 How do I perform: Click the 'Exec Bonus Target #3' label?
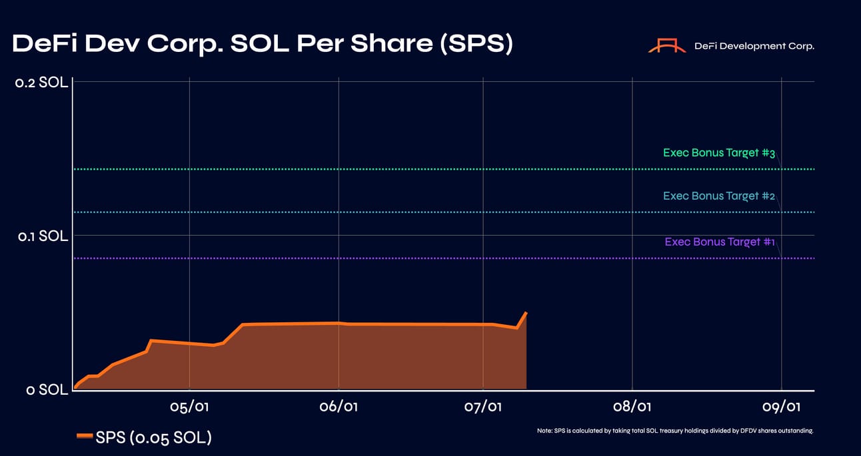click(719, 153)
